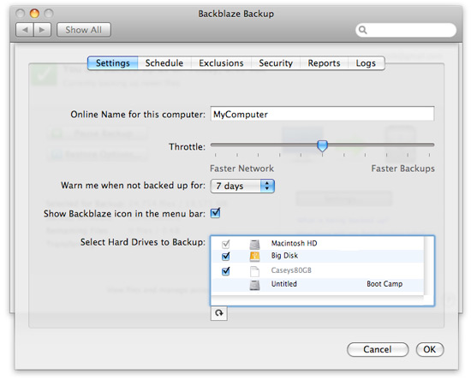
Task: Click the Macintosh HD drive icon
Action: (x=254, y=245)
